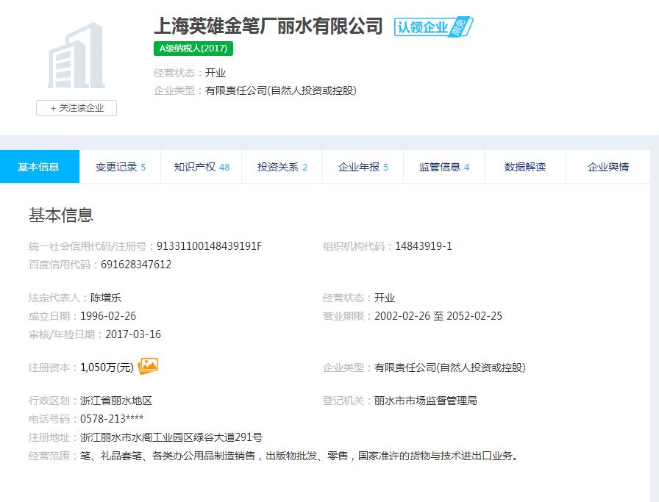Open the 变更记录 tab

coord(120,167)
